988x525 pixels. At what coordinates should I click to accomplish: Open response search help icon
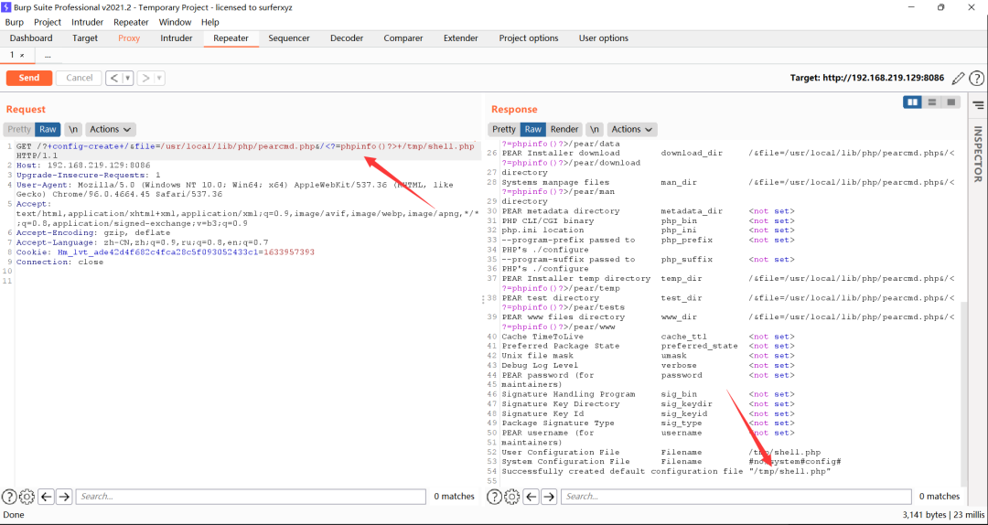coord(495,497)
